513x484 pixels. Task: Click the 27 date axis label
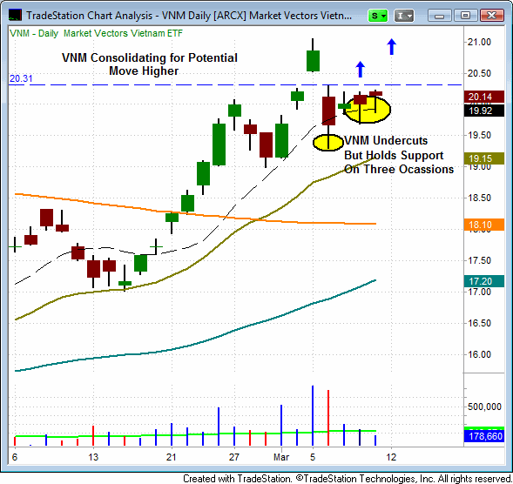pos(234,457)
